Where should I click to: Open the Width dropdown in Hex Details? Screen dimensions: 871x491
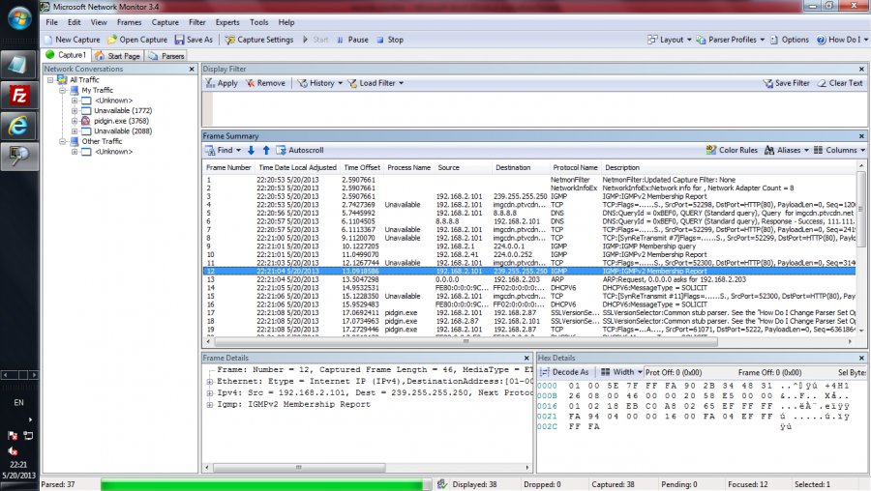(x=621, y=372)
